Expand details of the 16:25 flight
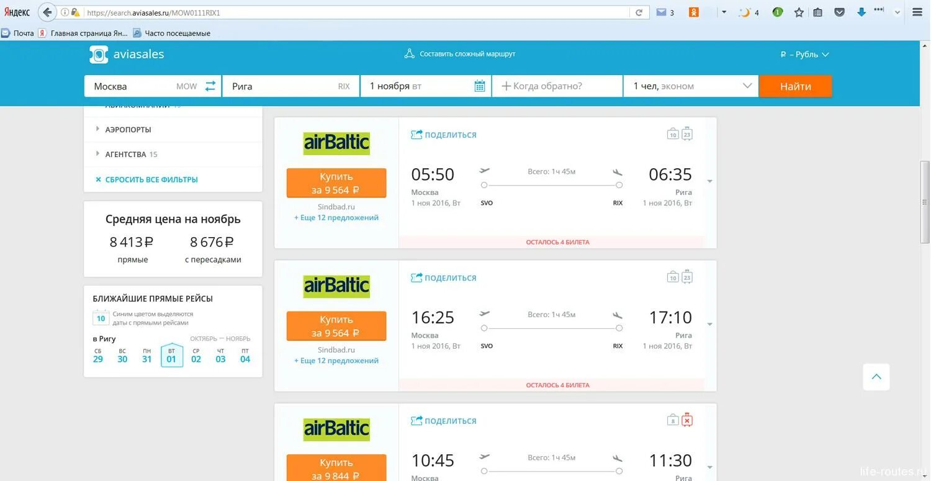The width and height of the screenshot is (931, 481). (x=709, y=325)
